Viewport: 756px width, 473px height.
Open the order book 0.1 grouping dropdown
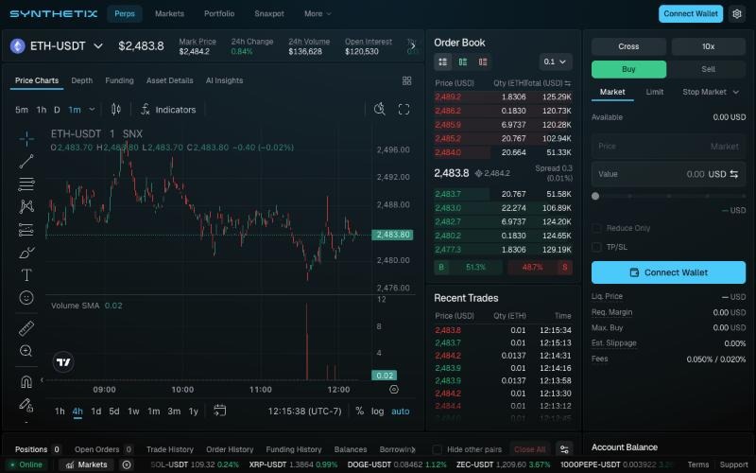pyautogui.click(x=555, y=61)
